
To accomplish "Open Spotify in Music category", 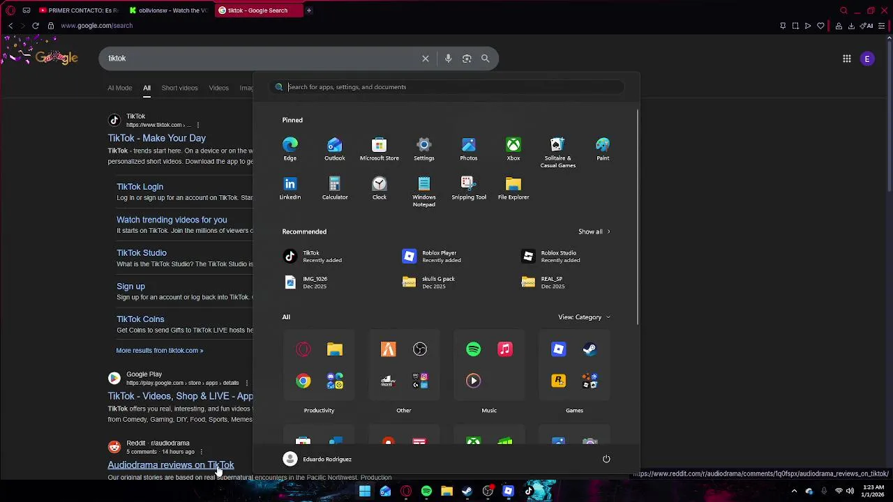I will [473, 349].
